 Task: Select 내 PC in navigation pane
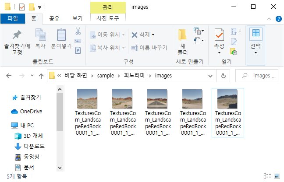tap(22, 126)
